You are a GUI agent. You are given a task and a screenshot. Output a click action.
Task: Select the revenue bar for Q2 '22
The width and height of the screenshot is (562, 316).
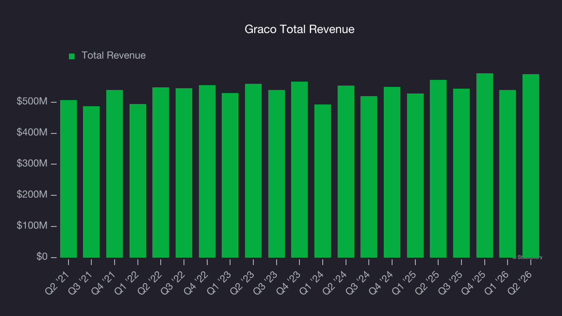[161, 172]
